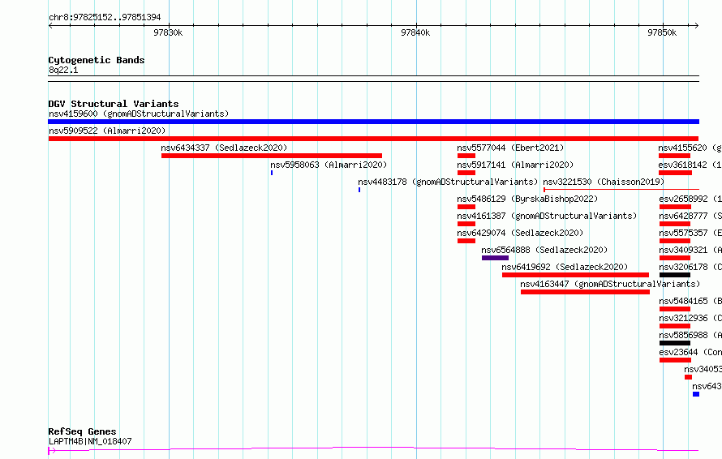Screen dimensions: 722x459
Task: Click the red bar under nsv3409321
Action: click(x=675, y=258)
